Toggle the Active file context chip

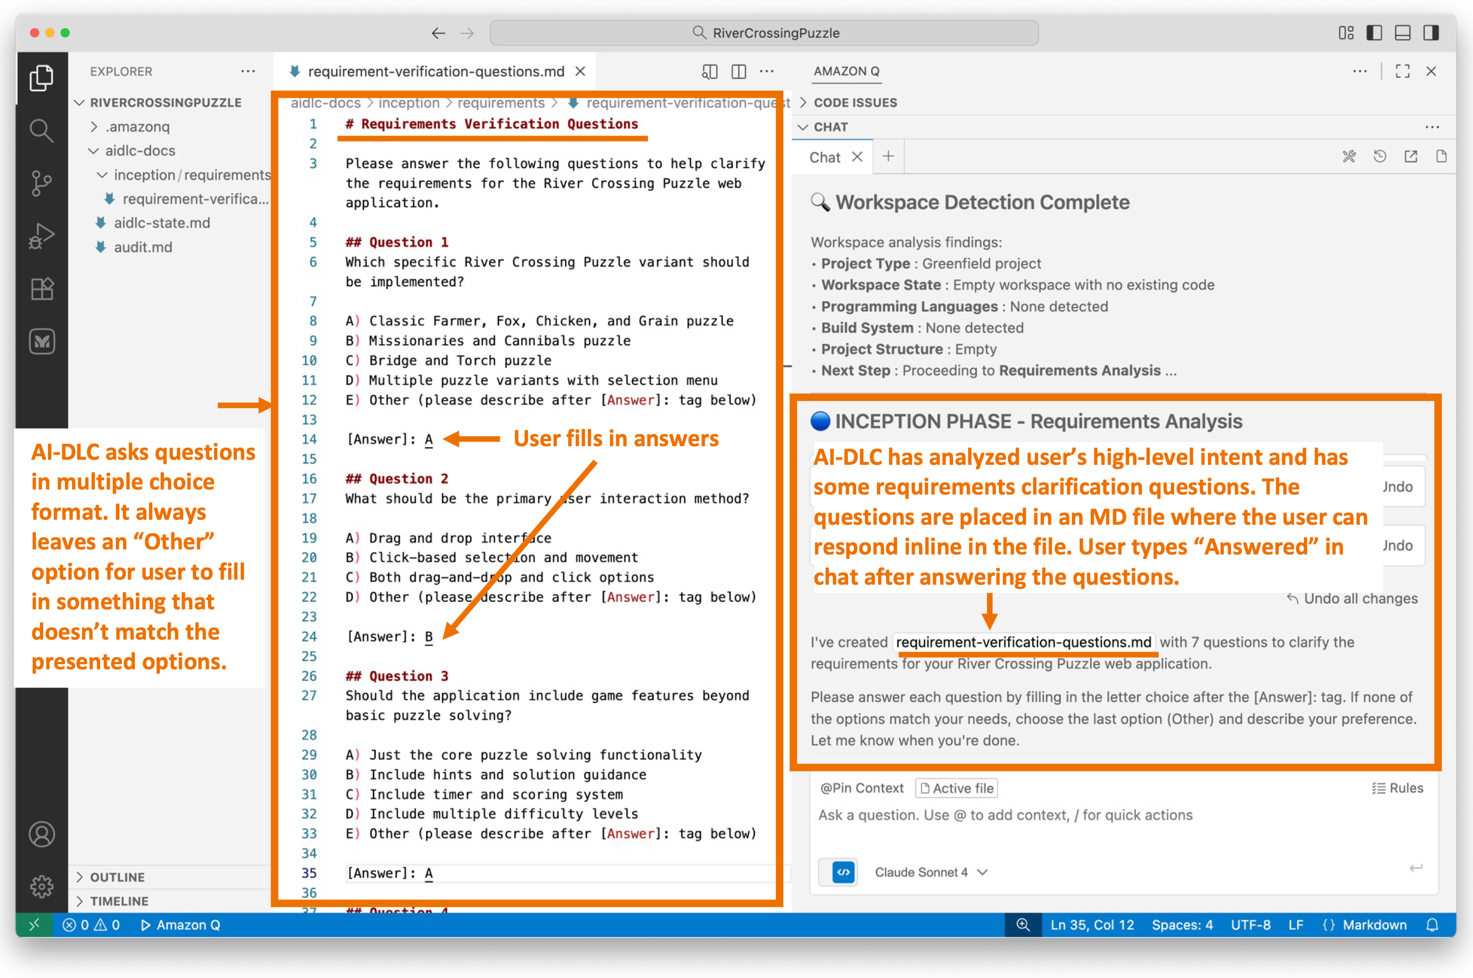pos(957,788)
